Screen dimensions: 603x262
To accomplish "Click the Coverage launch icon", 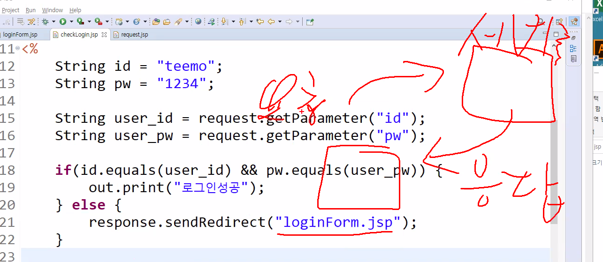I will click(80, 22).
